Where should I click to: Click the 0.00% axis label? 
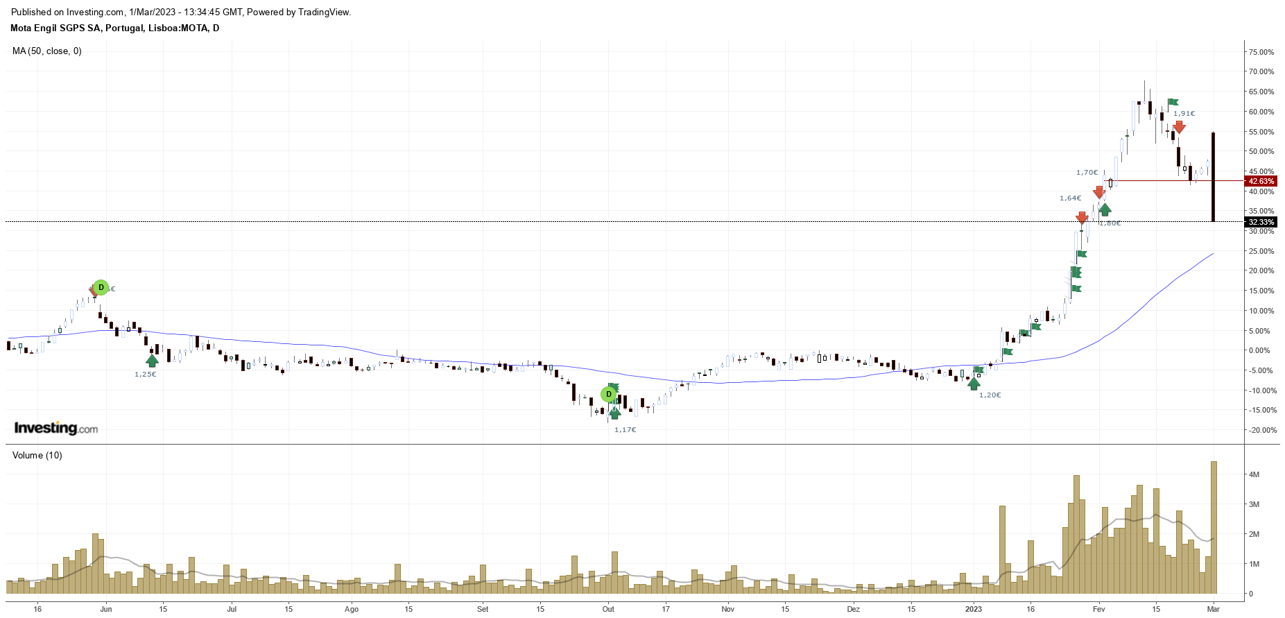[x=1259, y=350]
